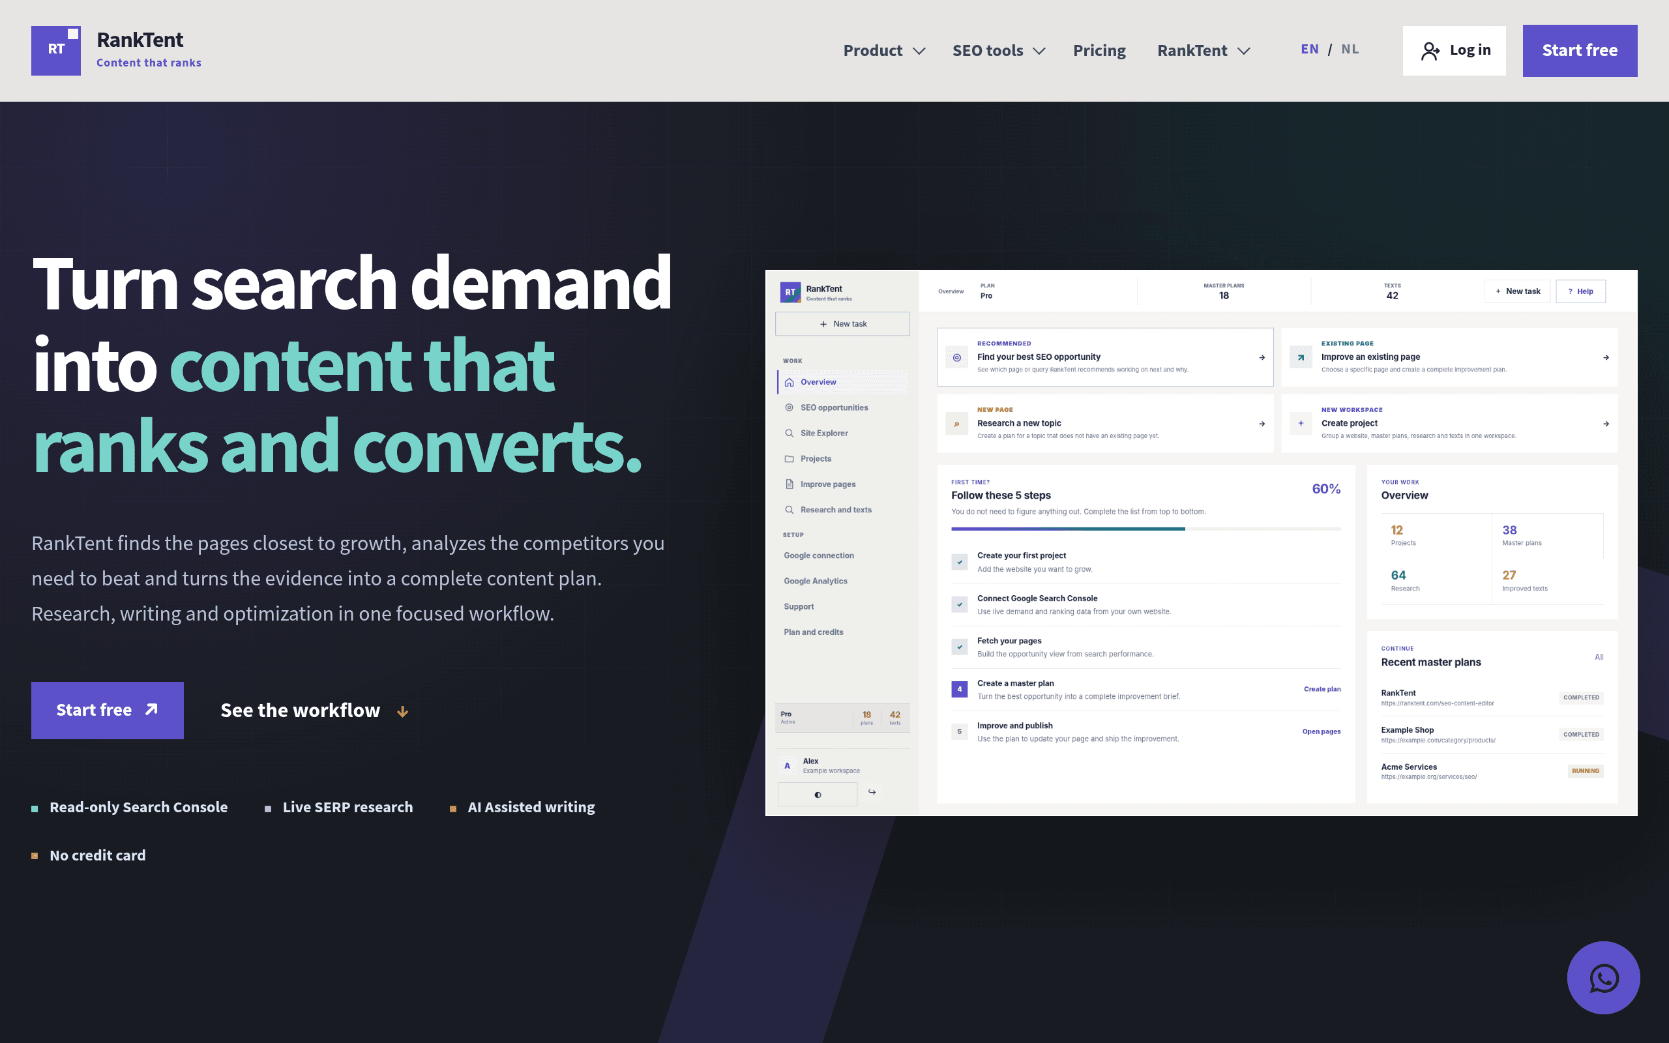1669x1043 pixels.
Task: Click the Help button in dashboard header
Action: 1580,291
